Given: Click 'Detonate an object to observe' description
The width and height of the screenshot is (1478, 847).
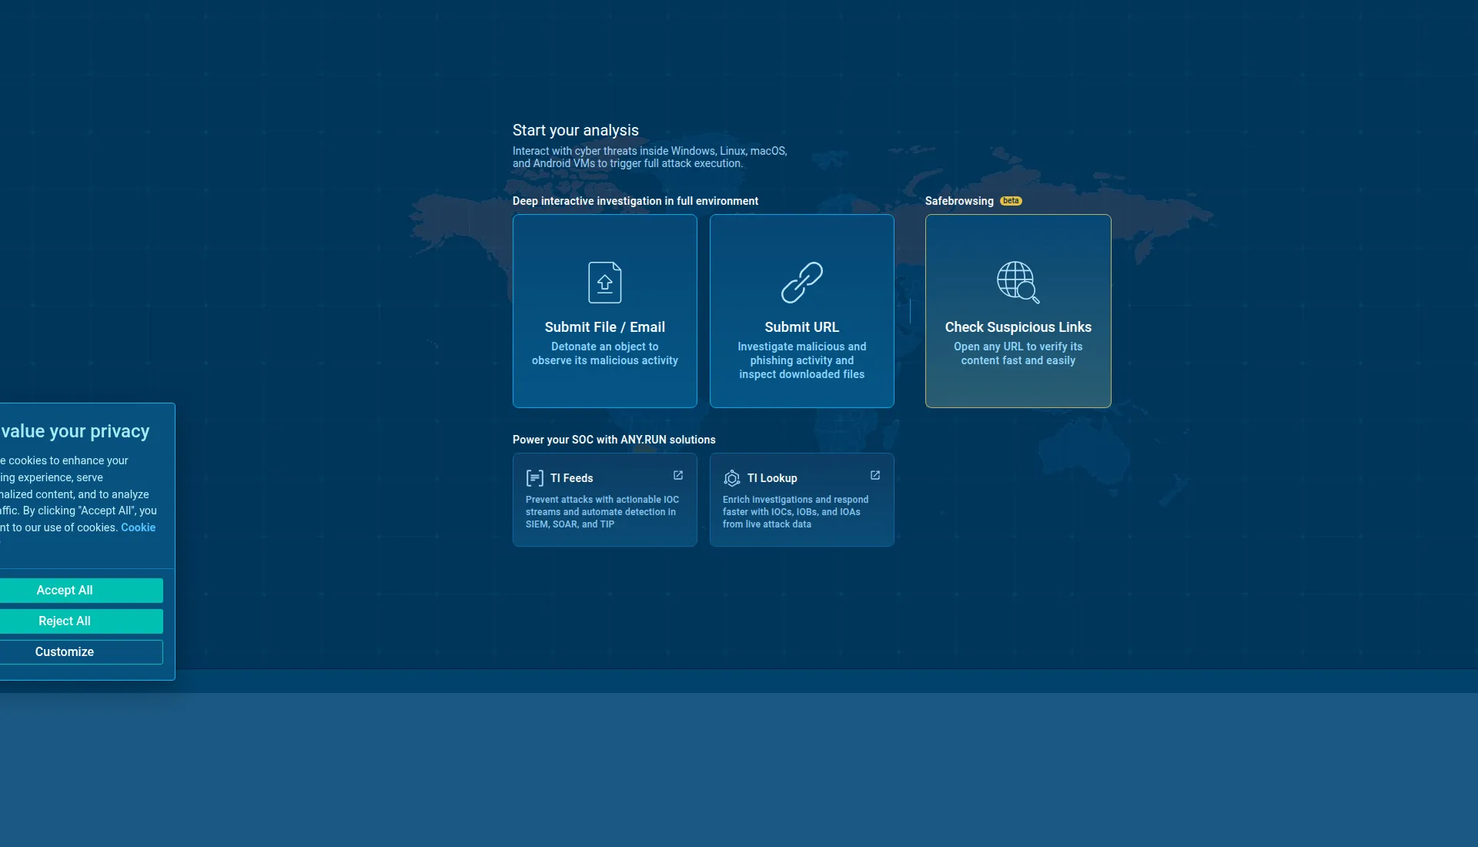Looking at the screenshot, I should [x=605, y=353].
